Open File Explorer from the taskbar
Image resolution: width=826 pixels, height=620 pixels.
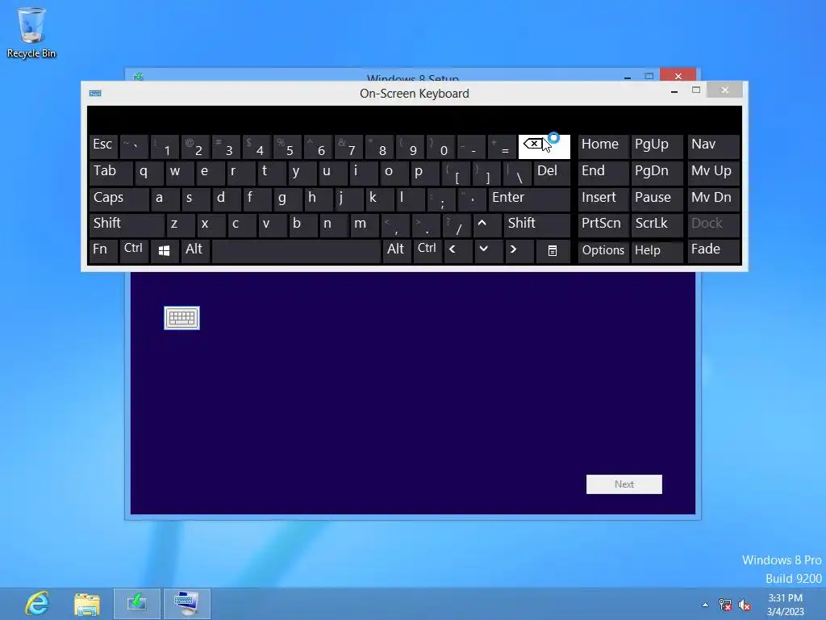click(x=87, y=604)
